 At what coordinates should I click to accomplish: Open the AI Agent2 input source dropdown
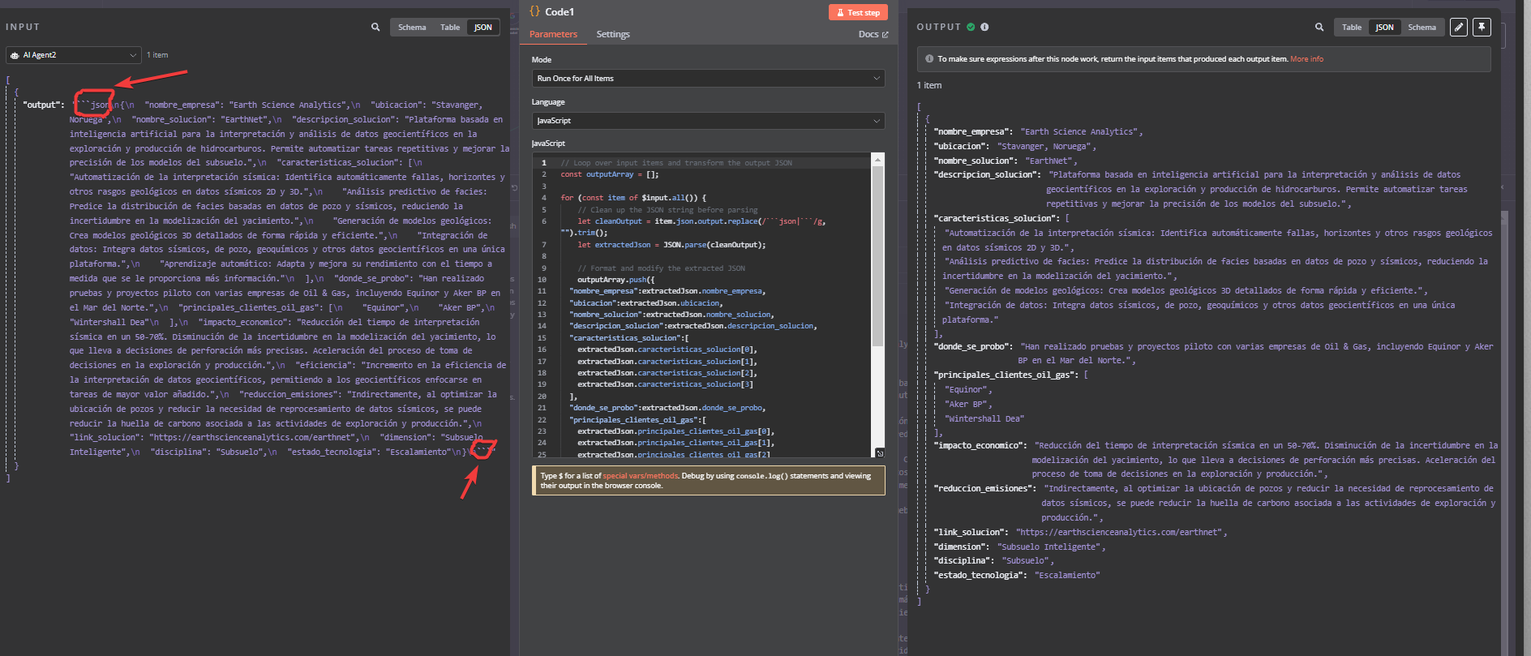click(x=74, y=55)
